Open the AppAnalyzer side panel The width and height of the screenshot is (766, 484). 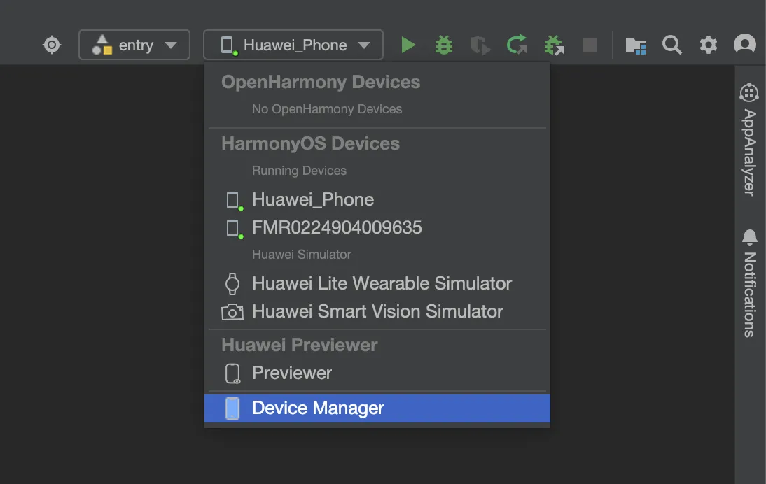[749, 140]
